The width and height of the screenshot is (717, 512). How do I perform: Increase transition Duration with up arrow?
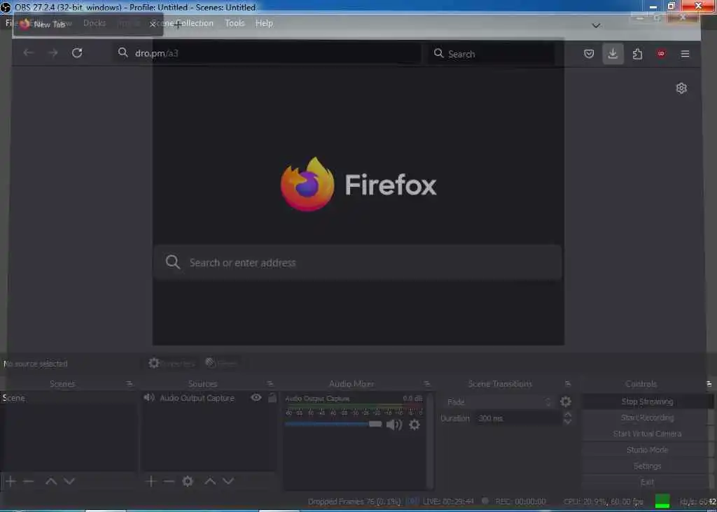click(567, 415)
